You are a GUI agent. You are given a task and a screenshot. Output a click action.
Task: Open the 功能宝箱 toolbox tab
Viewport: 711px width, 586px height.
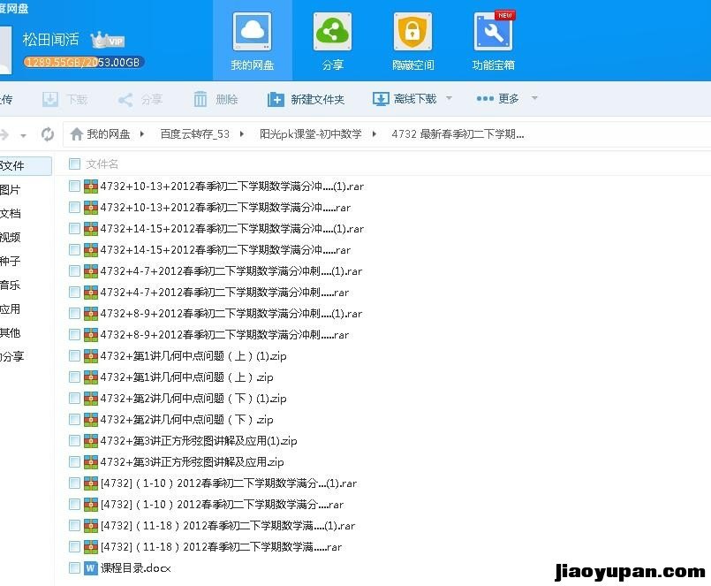point(494,41)
